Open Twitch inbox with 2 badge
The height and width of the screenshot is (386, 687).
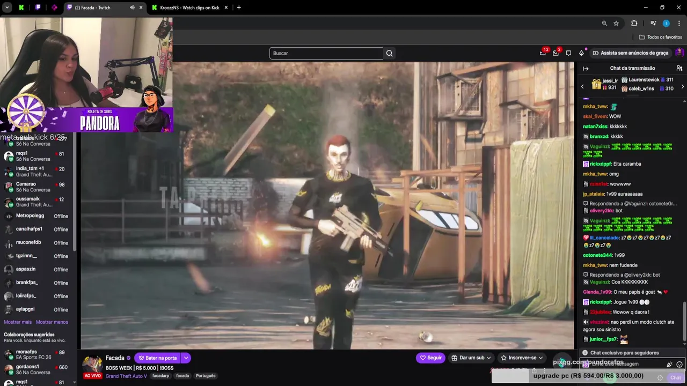tap(556, 53)
